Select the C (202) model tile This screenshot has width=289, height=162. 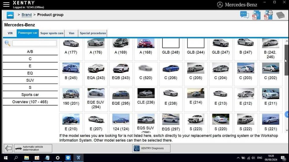pyautogui.click(x=271, y=74)
